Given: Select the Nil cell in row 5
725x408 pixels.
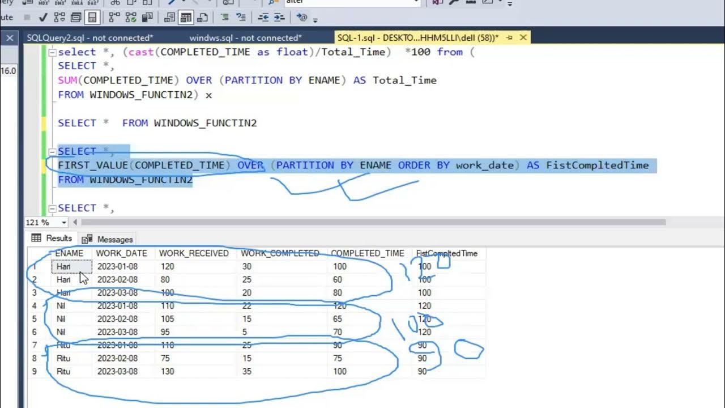Looking at the screenshot, I should 71,319.
